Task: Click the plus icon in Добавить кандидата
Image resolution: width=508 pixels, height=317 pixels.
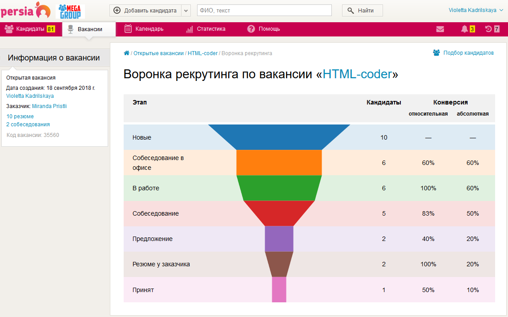Action: click(x=117, y=10)
